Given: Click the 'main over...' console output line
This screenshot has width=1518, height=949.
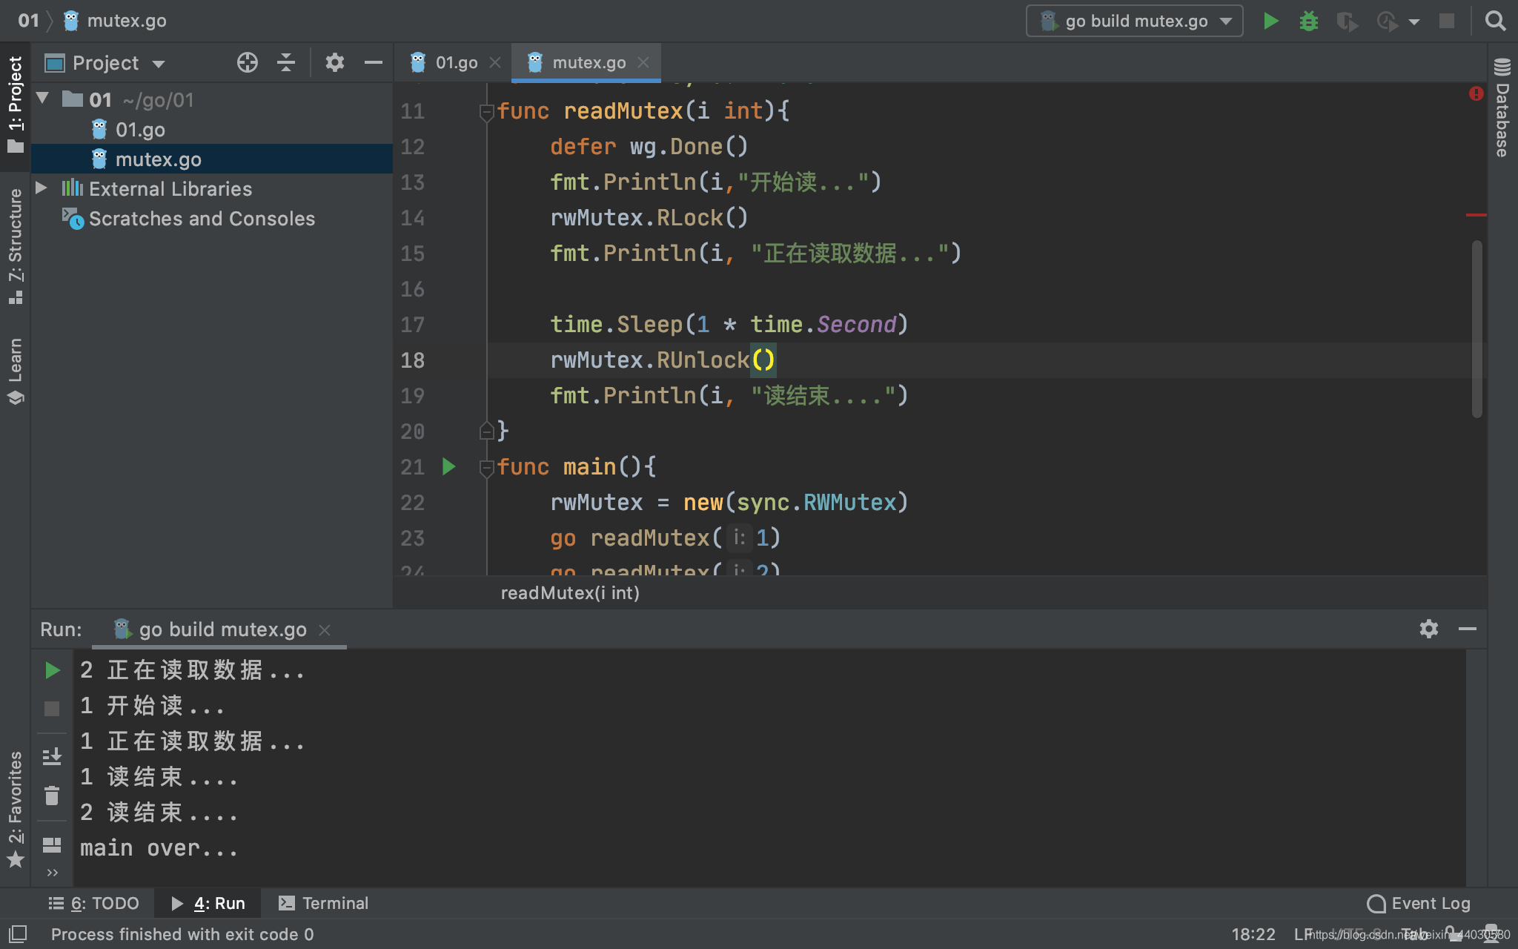Looking at the screenshot, I should (159, 848).
